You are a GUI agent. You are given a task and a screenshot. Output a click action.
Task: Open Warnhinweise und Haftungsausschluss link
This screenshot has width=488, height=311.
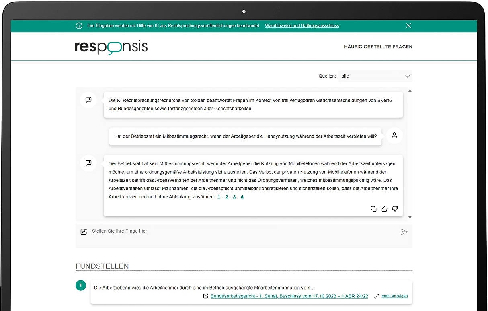pyautogui.click(x=302, y=26)
